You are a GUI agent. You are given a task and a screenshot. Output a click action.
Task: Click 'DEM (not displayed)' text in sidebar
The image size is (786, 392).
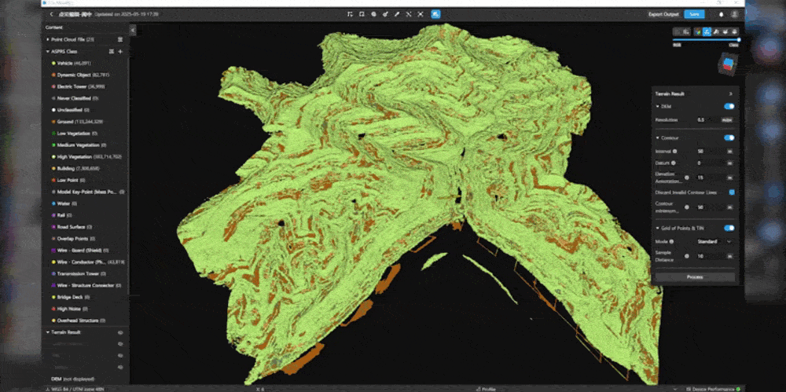coord(72,379)
